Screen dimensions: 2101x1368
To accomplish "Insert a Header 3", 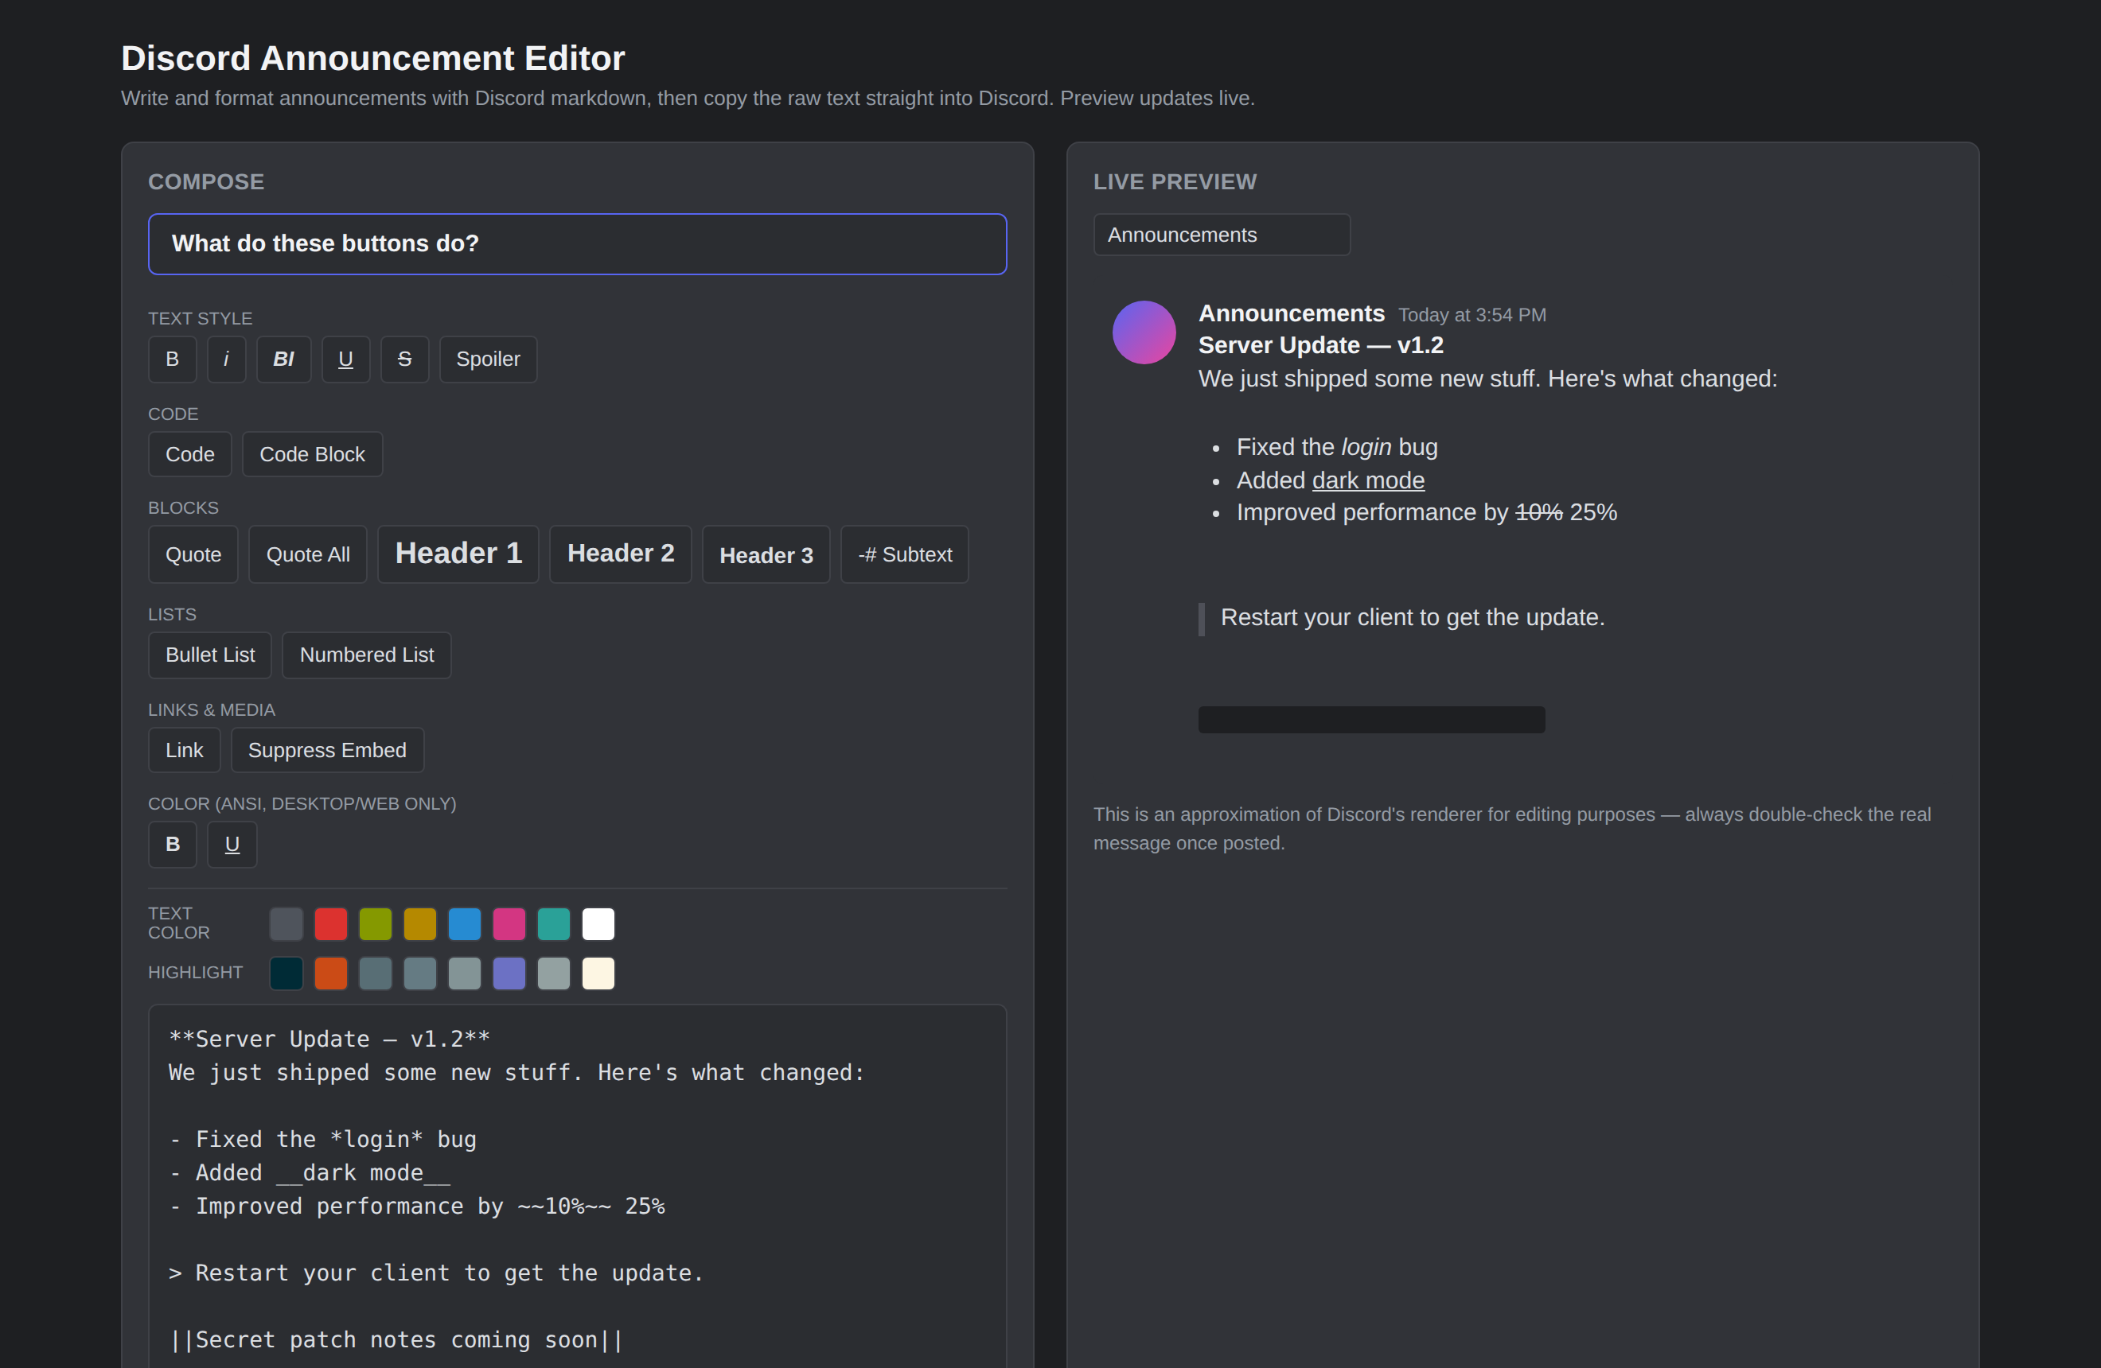I will [x=766, y=555].
